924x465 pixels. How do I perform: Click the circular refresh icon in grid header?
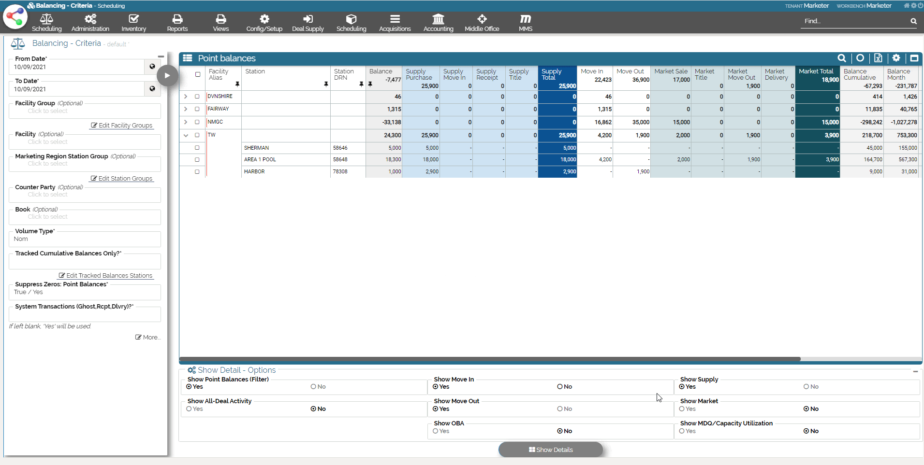coord(860,58)
